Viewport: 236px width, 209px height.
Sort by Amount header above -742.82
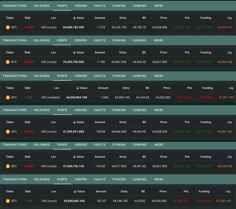point(100,157)
